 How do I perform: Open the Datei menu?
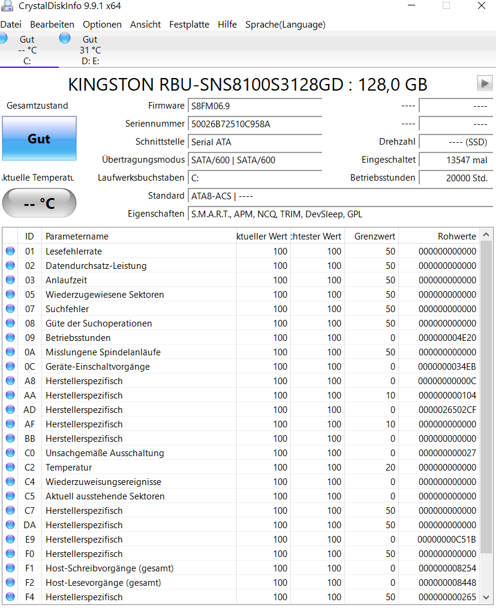coord(11,25)
